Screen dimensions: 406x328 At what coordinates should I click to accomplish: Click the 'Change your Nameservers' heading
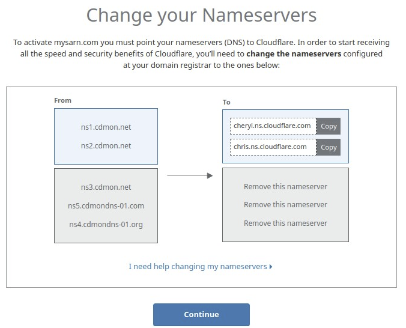[201, 16]
